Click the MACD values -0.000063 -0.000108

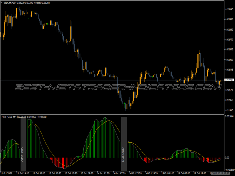click(36, 117)
